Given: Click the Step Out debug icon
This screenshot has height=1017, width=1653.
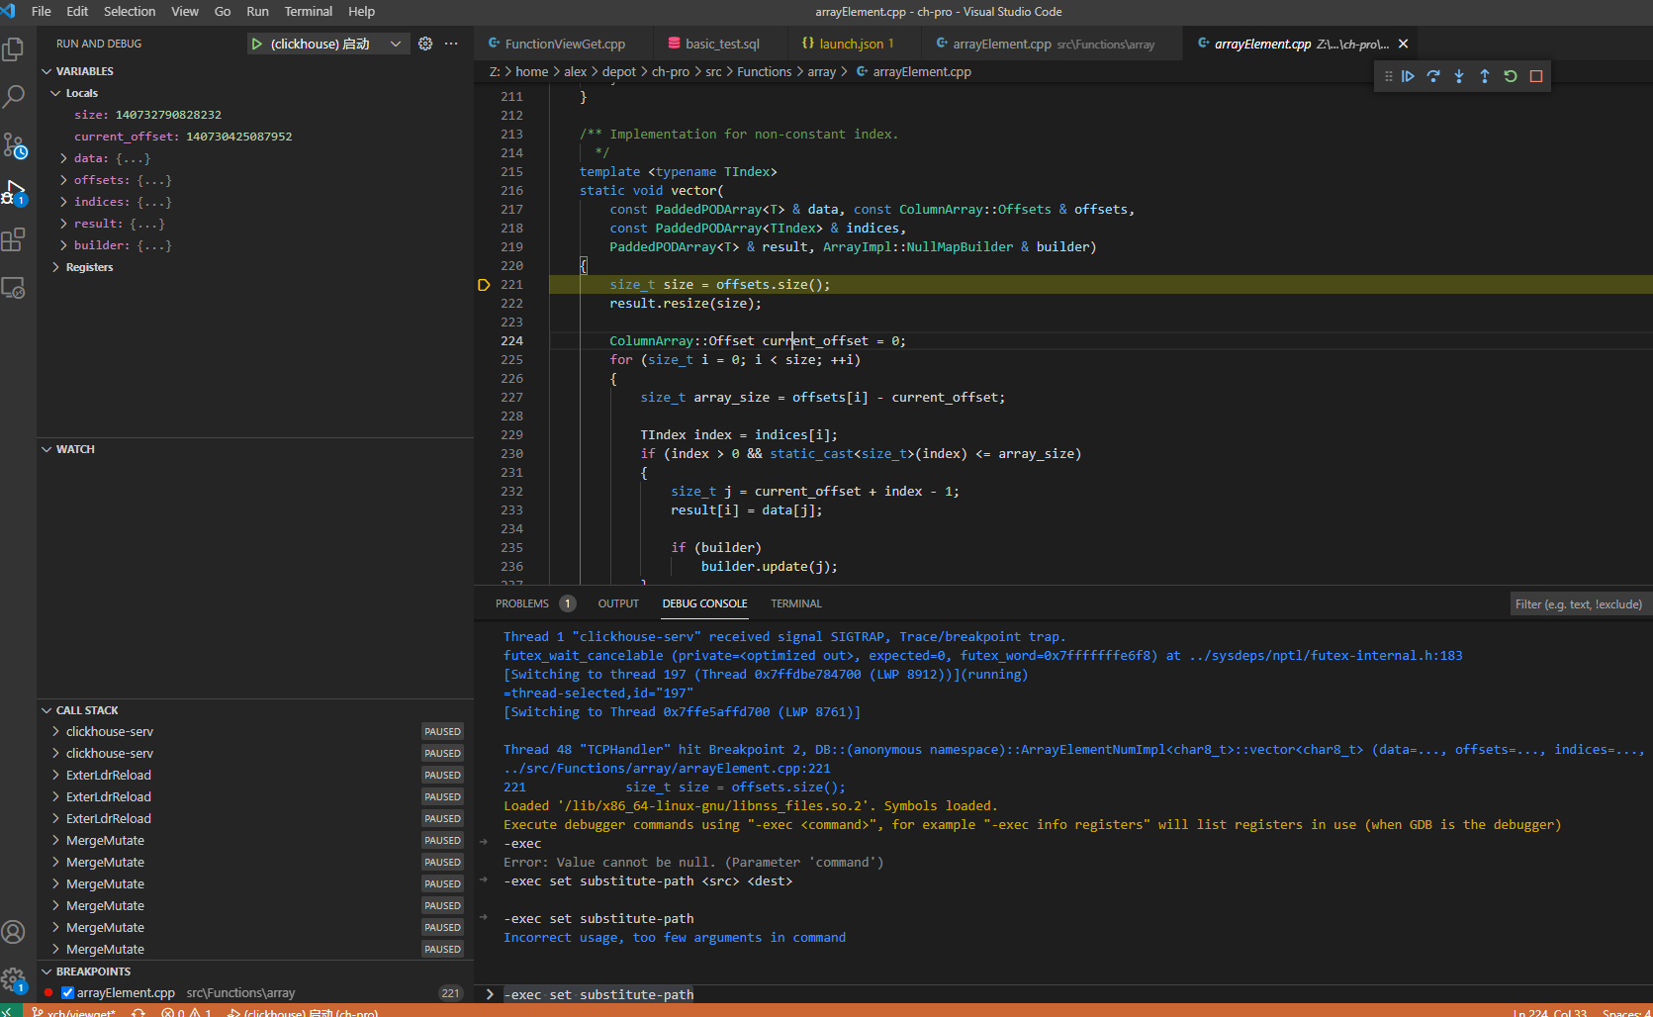Looking at the screenshot, I should coord(1485,76).
